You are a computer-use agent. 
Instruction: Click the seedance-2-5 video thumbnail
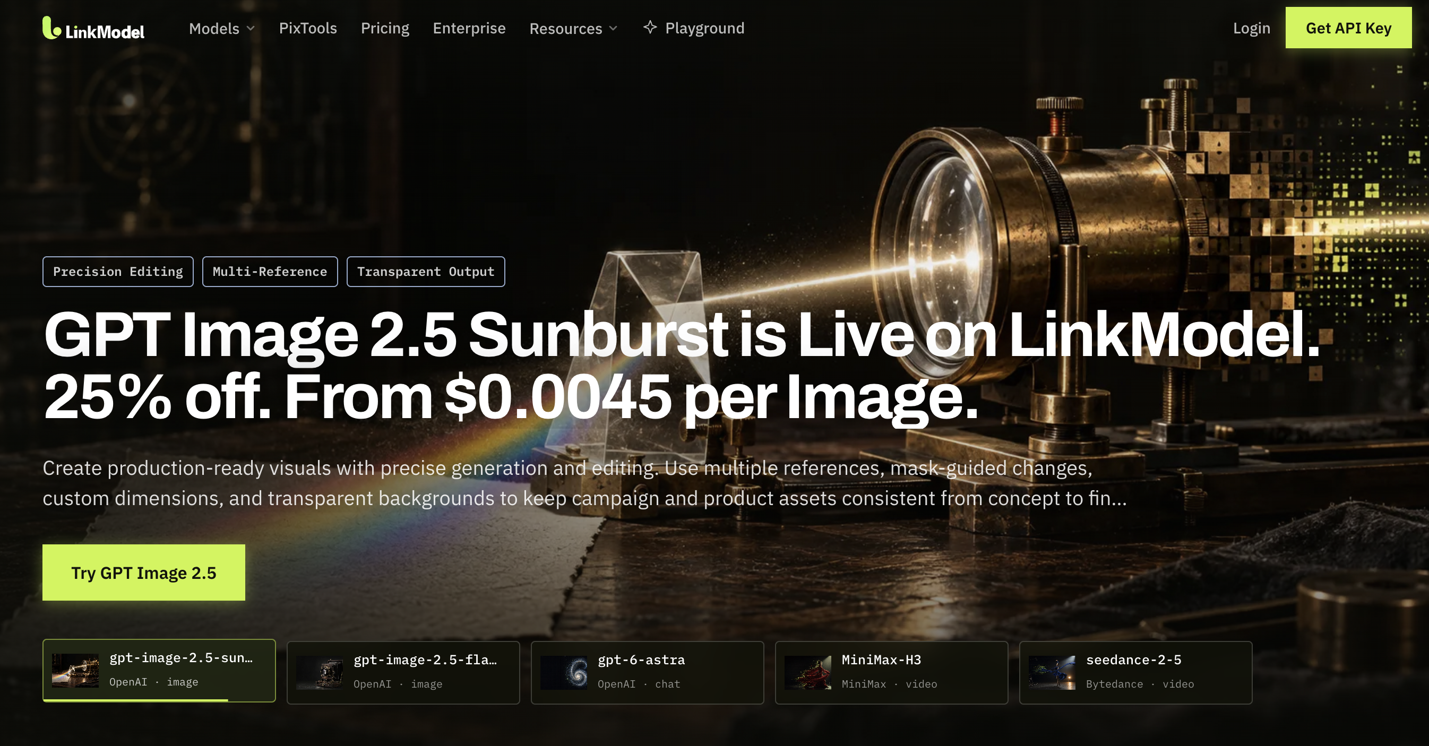tap(1052, 673)
